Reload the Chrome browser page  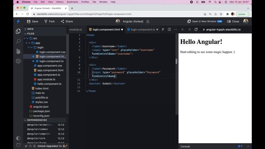(x=28, y=14)
